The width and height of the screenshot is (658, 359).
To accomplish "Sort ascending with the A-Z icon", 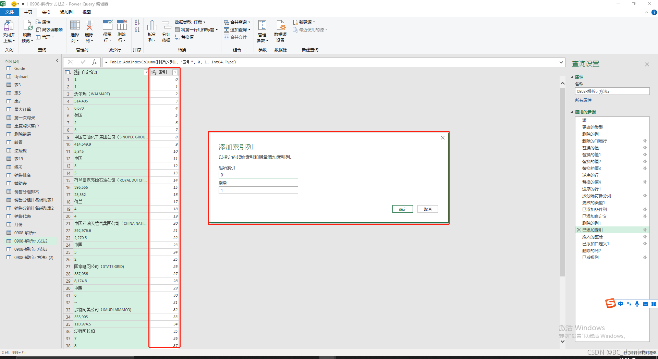I will pyautogui.click(x=137, y=22).
